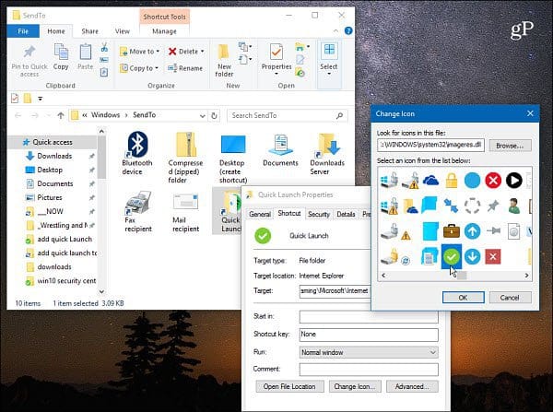Switch to the Security properties tab

point(319,214)
